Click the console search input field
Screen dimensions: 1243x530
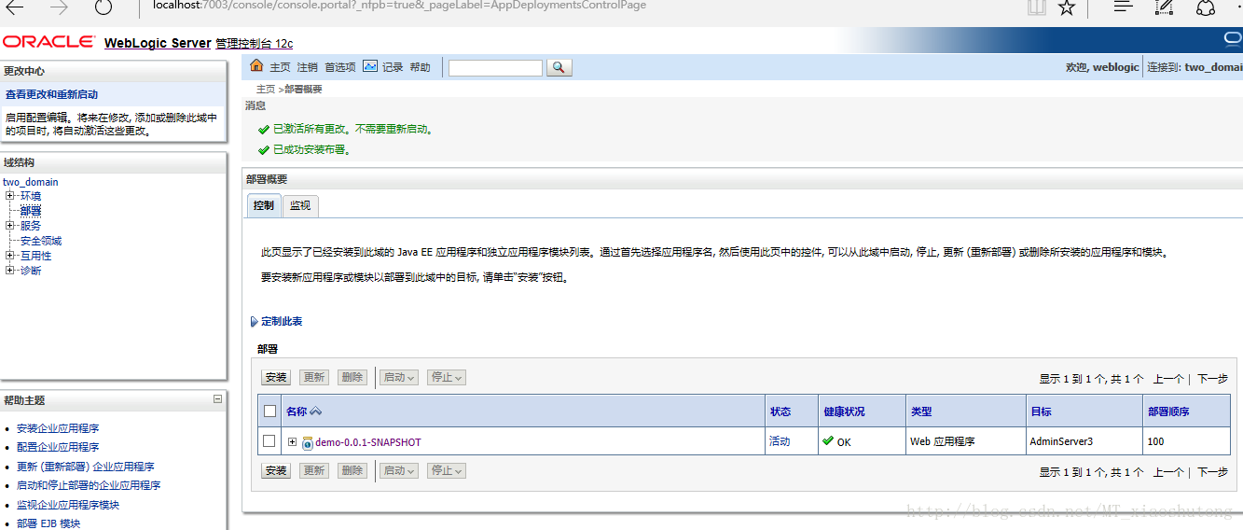point(495,67)
